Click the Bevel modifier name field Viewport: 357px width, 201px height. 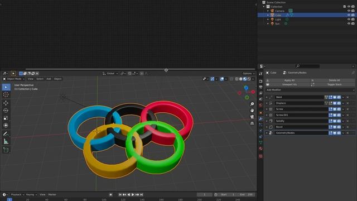[301, 127]
